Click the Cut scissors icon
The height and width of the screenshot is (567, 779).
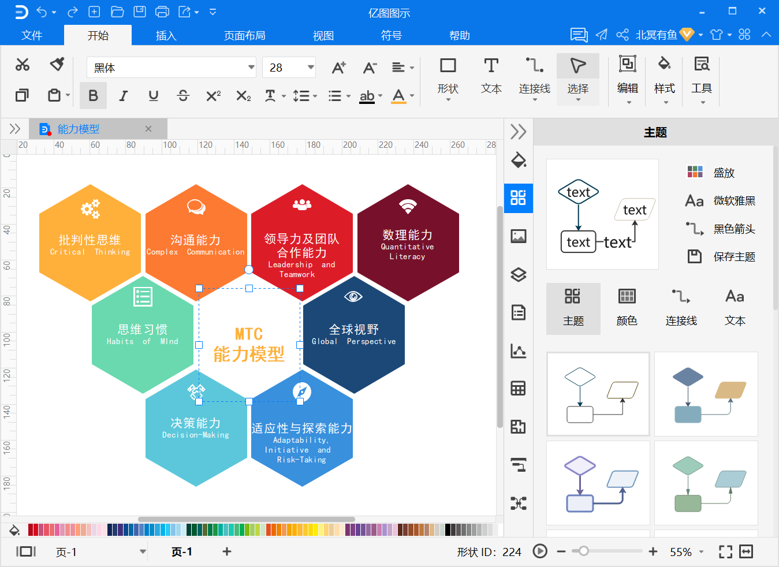coord(23,65)
